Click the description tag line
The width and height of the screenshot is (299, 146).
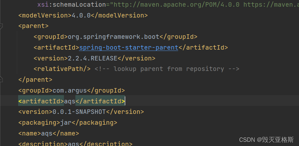coord(75,144)
